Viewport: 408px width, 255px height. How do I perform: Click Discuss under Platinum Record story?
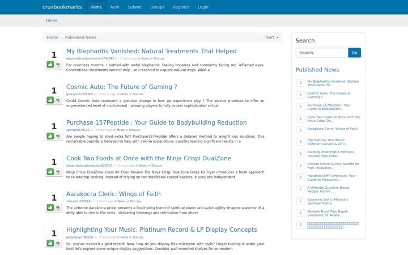(x=138, y=237)
